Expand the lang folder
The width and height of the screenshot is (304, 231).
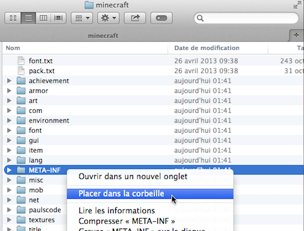click(9, 160)
